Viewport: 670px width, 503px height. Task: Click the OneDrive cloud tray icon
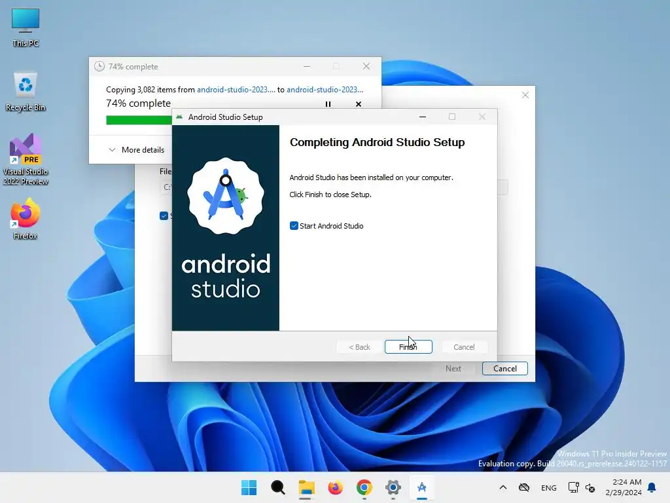pos(524,487)
